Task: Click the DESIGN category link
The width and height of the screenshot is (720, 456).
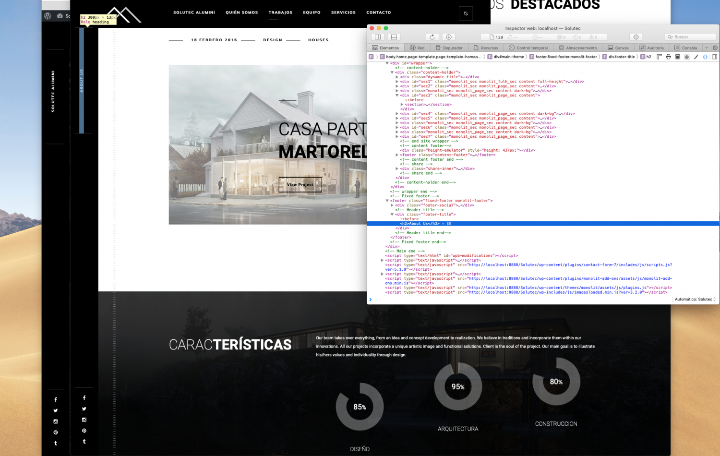Action: click(x=273, y=40)
